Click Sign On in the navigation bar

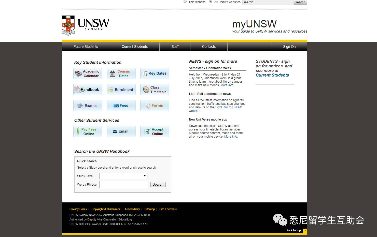[289, 47]
